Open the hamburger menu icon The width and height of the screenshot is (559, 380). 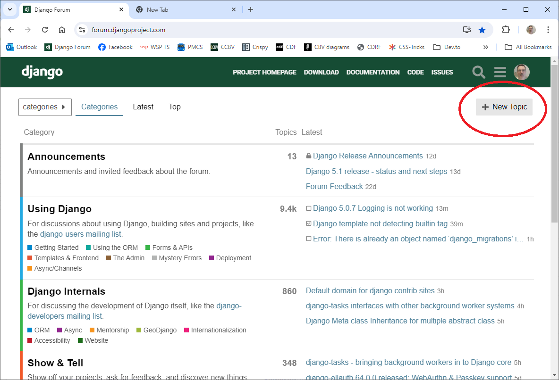click(500, 72)
